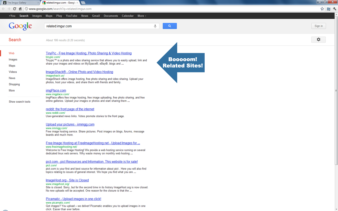The image size is (338, 211).
Task: Open Maps in the top black bar
Action: click(49, 16)
